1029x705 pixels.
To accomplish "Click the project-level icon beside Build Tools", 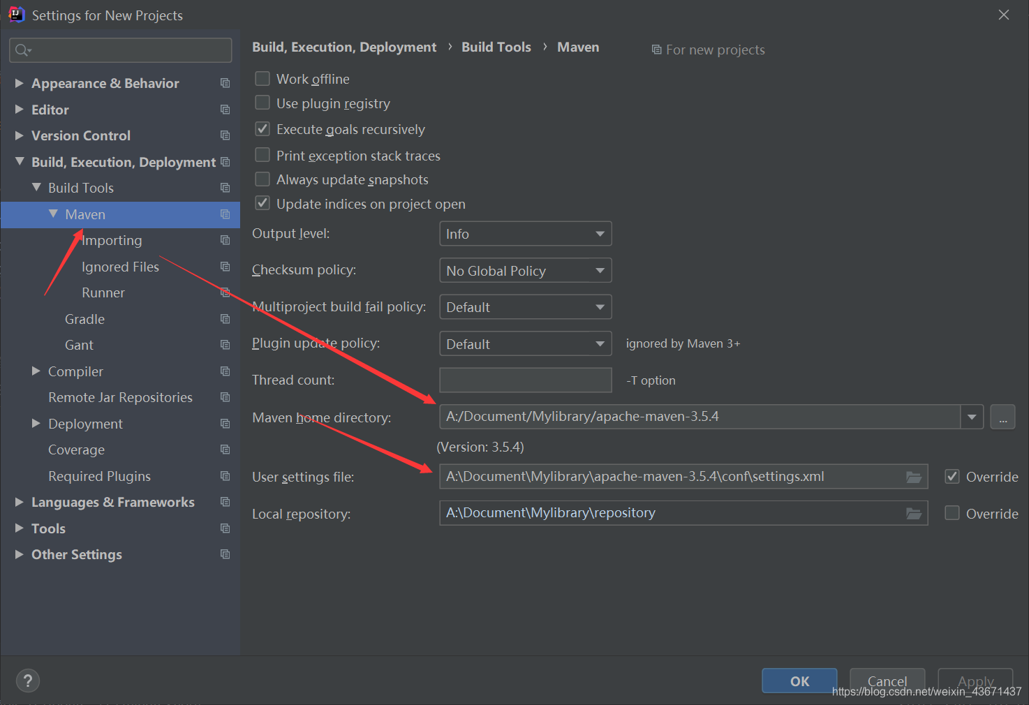I will click(225, 188).
